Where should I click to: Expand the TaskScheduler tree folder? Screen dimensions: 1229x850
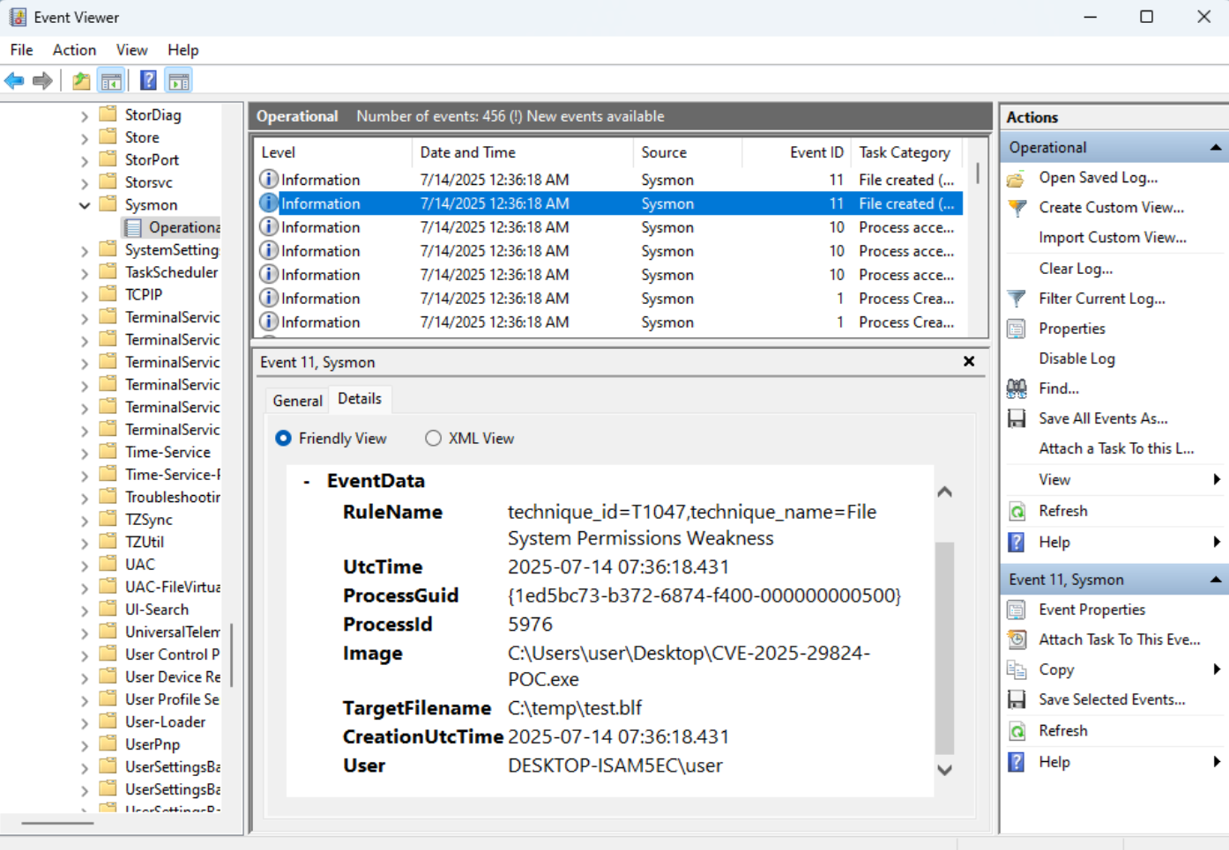tap(85, 273)
